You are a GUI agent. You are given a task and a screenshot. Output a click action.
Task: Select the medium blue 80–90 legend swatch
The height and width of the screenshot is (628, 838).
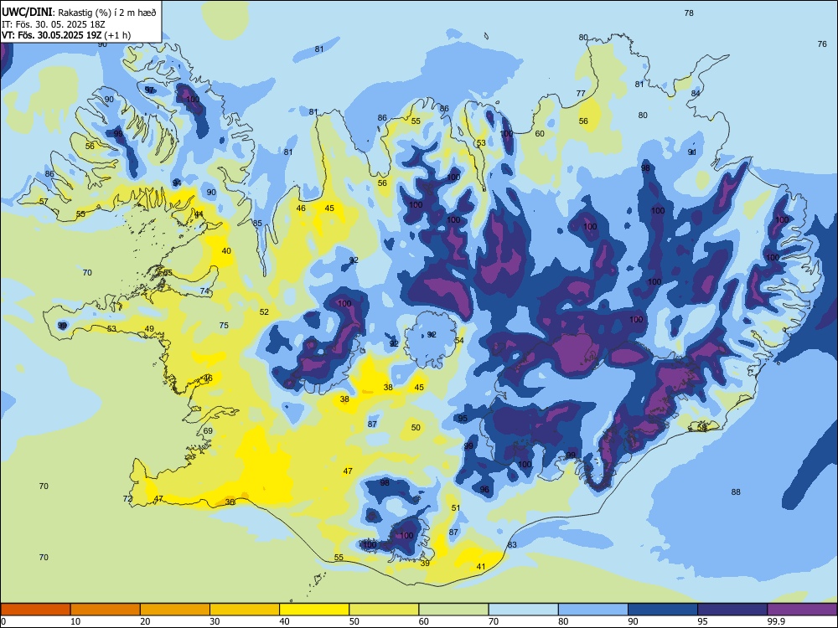[x=593, y=610]
